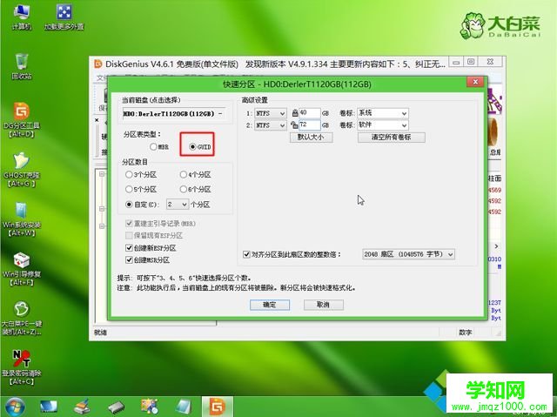This screenshot has width=557, height=417.
Task: Click partition 2 size field 72
Action: tap(310, 125)
